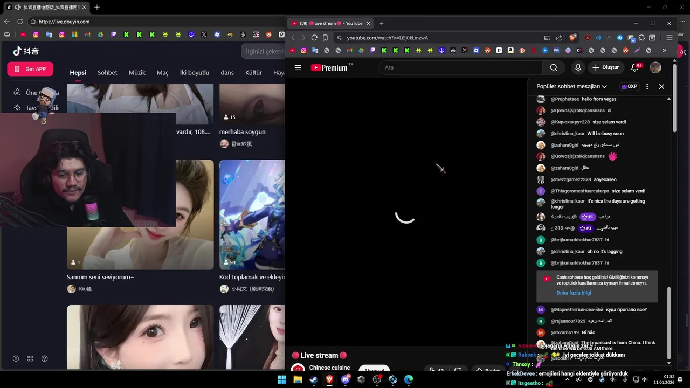The image size is (690, 388).
Task: Open Brave Shields lion icon
Action: [573, 37]
